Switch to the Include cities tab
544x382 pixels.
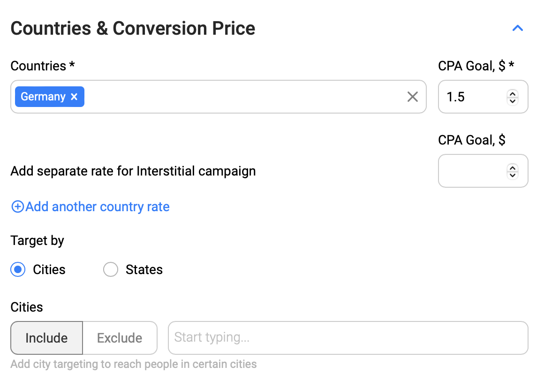tap(46, 338)
